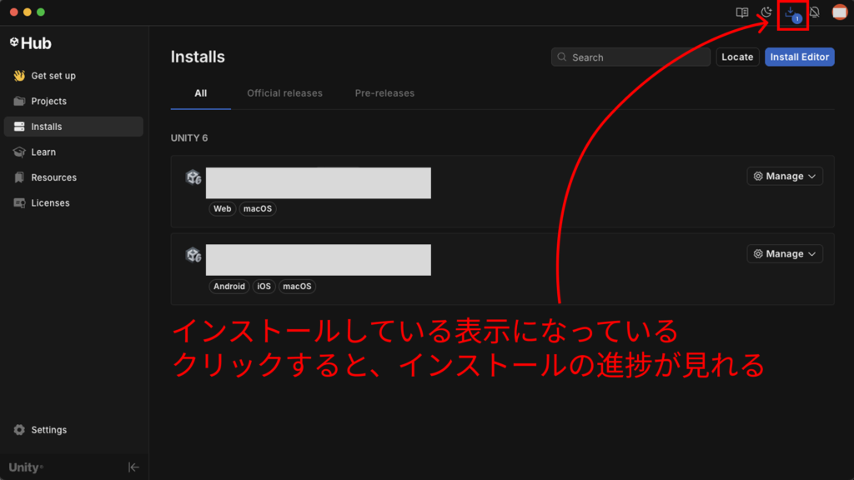Click the documentation book icon
This screenshot has height=480, width=854.
click(741, 12)
